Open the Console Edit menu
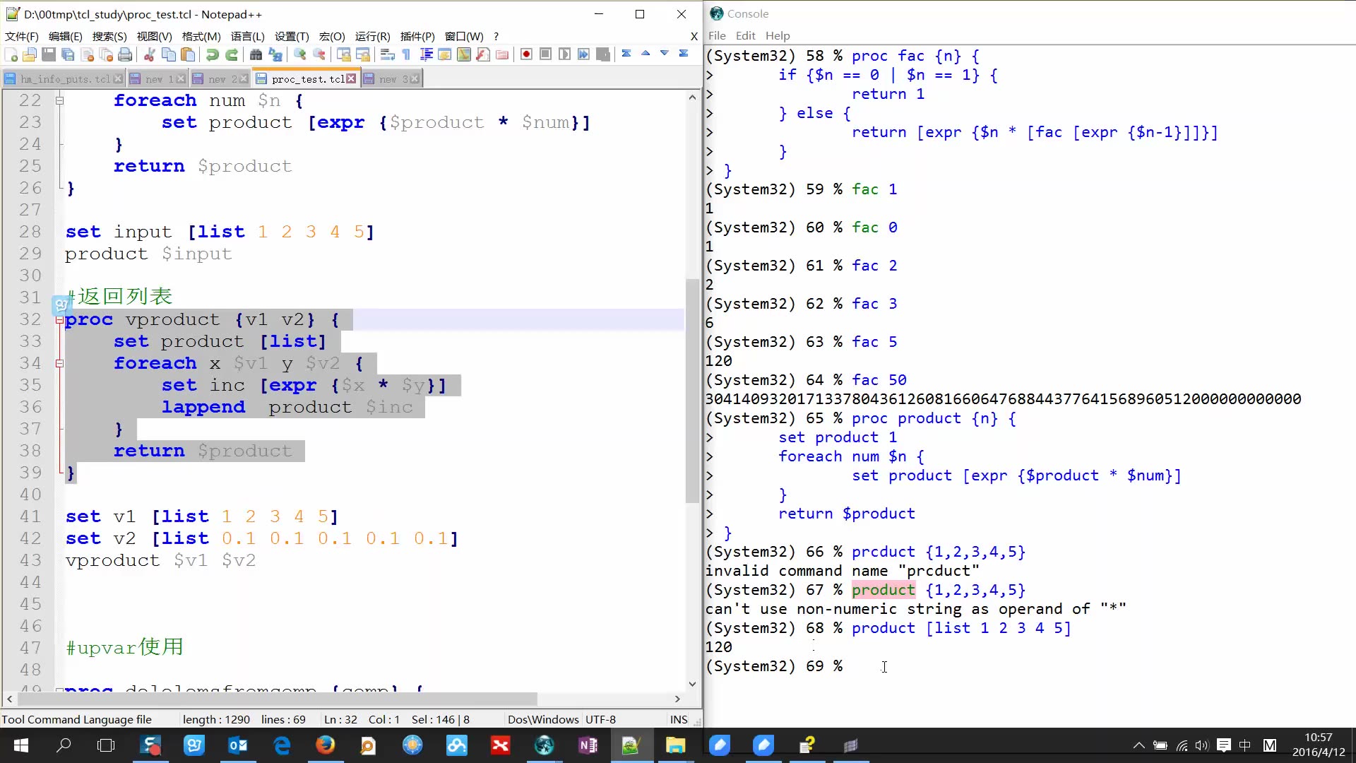Viewport: 1356px width, 763px height. coord(745,35)
